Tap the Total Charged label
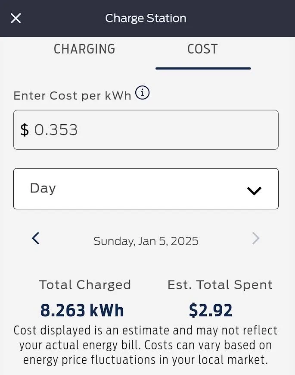295x375 pixels. point(85,285)
